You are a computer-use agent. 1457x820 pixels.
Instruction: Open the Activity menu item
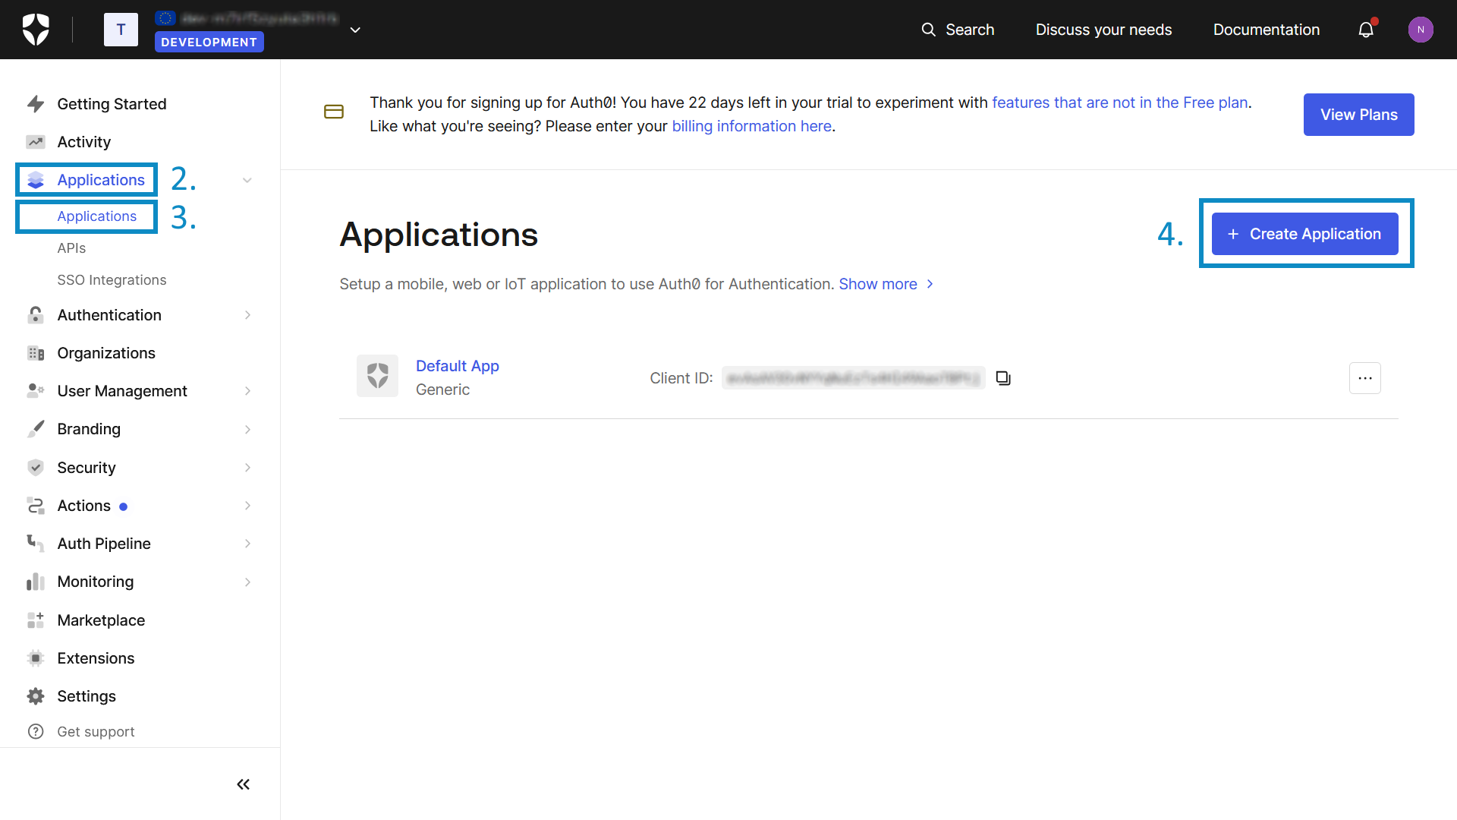(83, 142)
